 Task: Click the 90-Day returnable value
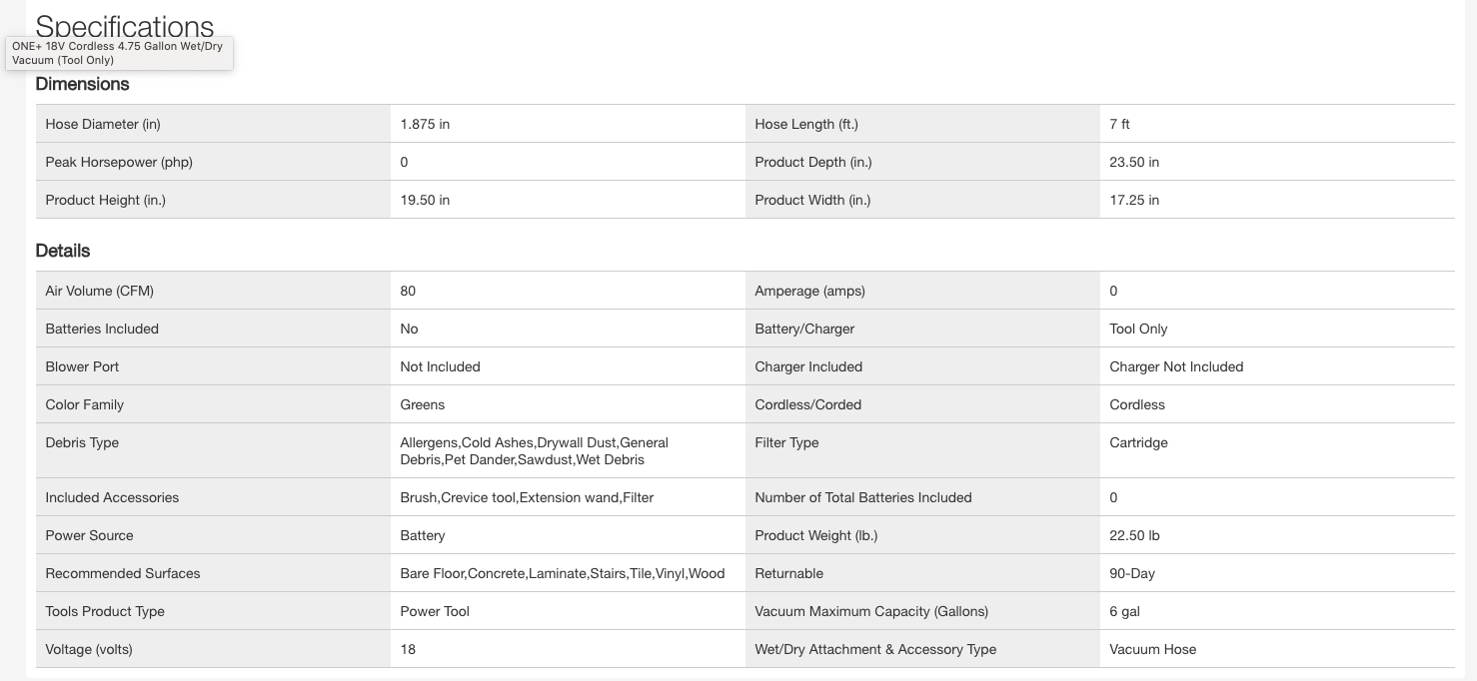[1132, 573]
